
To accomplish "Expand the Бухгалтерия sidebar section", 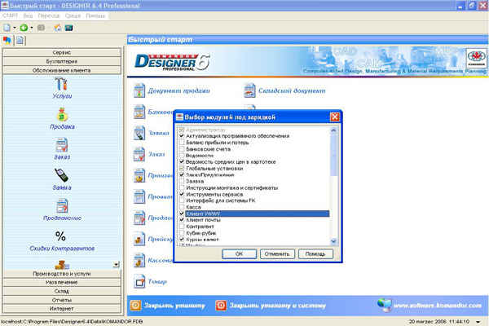I will click(x=61, y=61).
